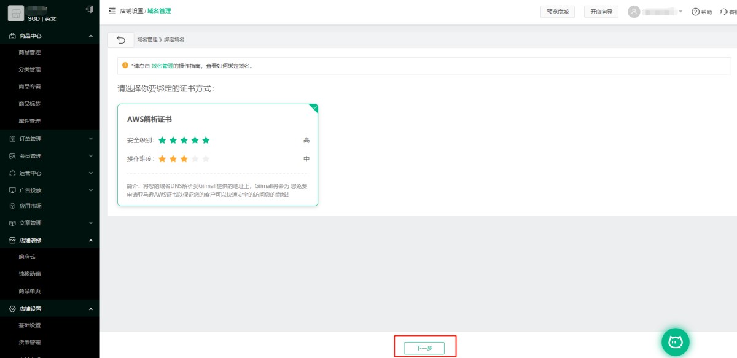Go to 域名管理 in the breadcrumb
The height and width of the screenshot is (358, 737).
tap(147, 39)
